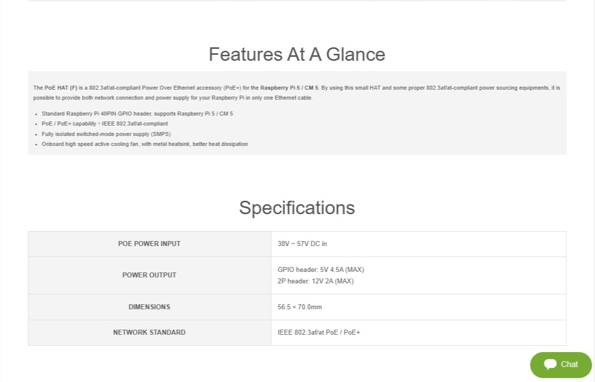Click the 2P header 12V 2A line
Screen dimensions: 595x382
[315, 281]
